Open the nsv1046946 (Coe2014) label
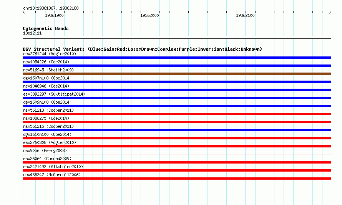This screenshot has height=205, width=342. click(x=46, y=86)
